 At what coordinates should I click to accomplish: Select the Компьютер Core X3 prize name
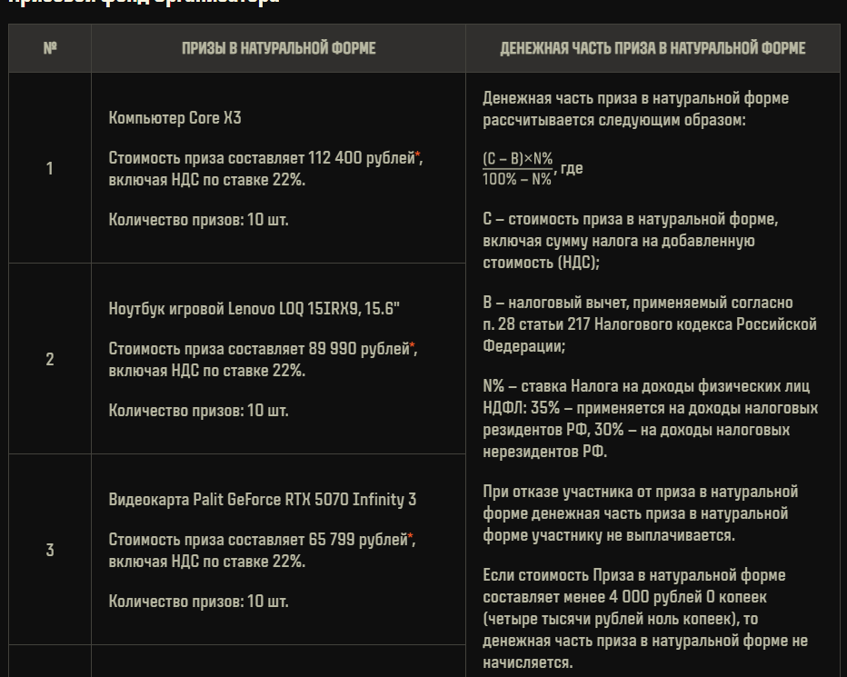tap(175, 118)
